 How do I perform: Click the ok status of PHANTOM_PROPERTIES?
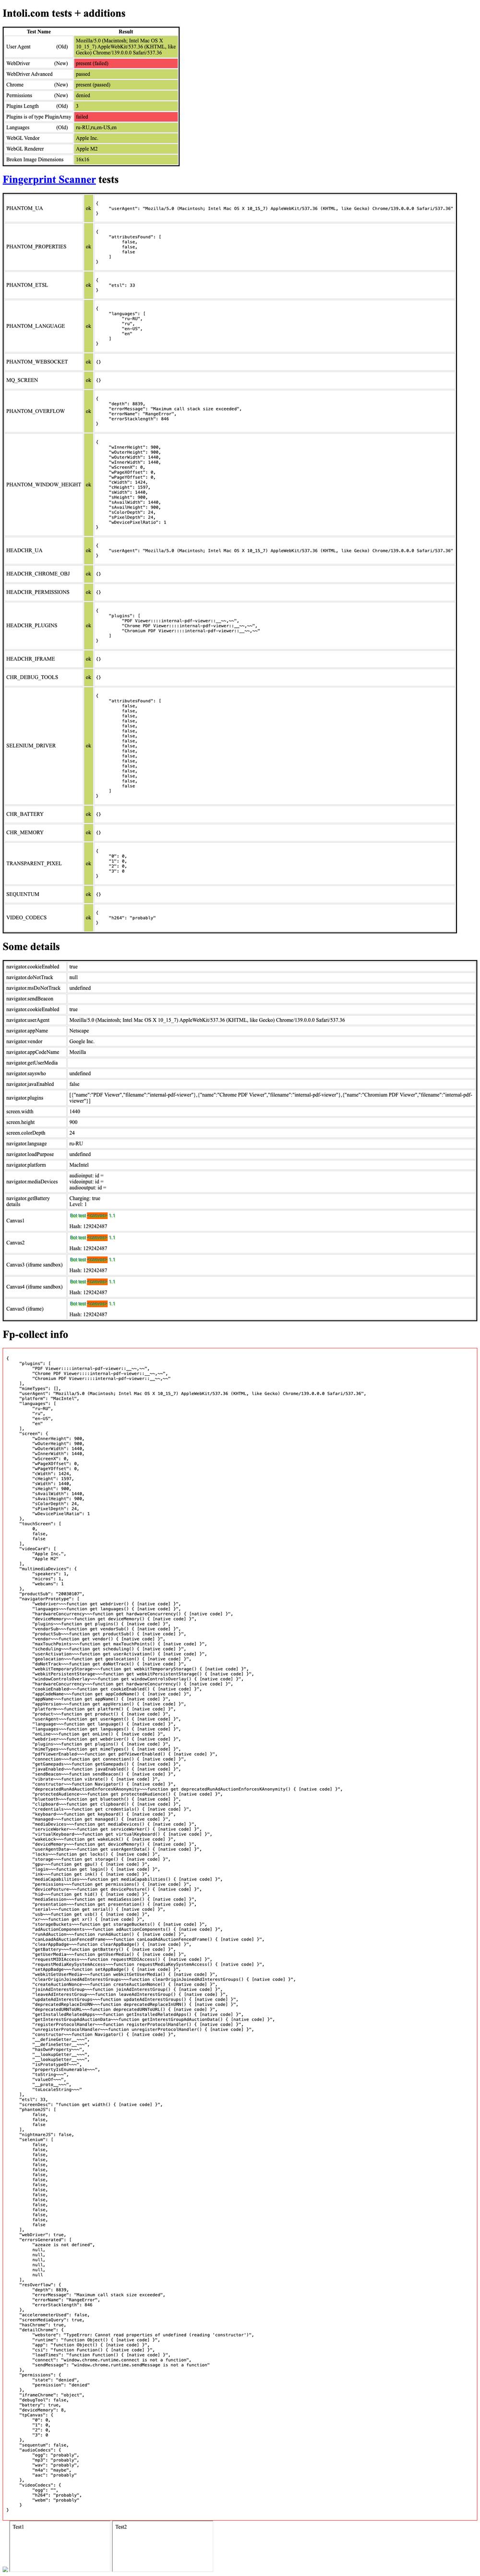pyautogui.click(x=88, y=246)
